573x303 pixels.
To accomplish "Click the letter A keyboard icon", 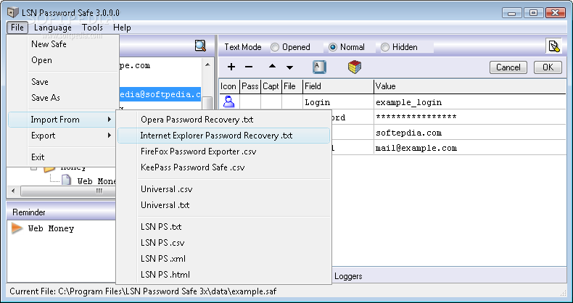I will pyautogui.click(x=319, y=67).
